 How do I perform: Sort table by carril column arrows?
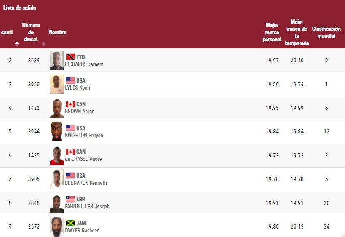[17, 43]
